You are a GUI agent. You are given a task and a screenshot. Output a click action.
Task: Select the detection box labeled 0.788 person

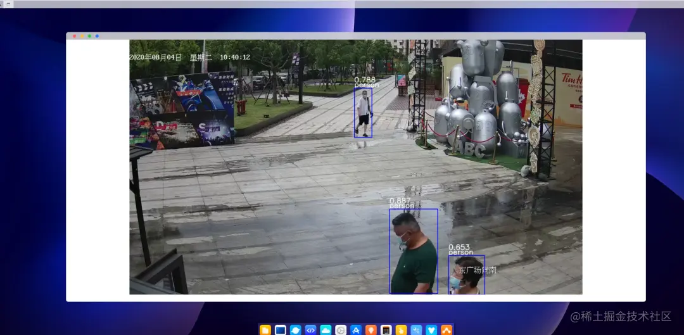pos(363,113)
